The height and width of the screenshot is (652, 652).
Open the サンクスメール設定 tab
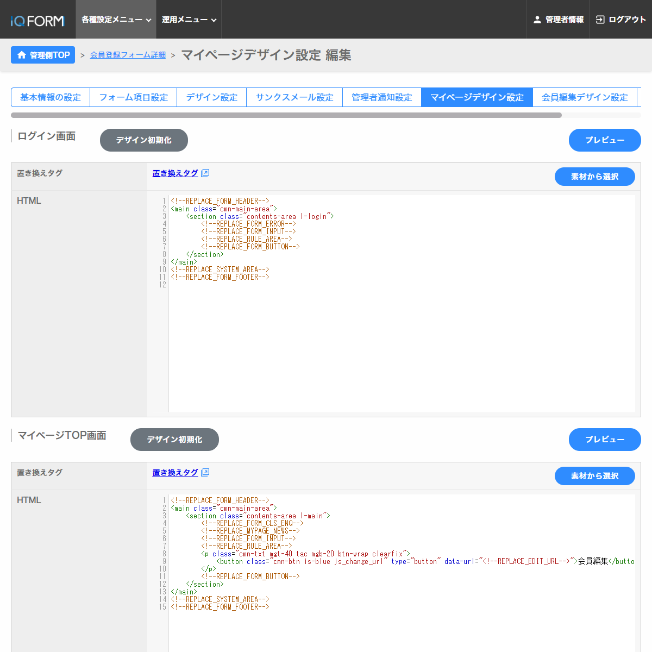(x=294, y=97)
